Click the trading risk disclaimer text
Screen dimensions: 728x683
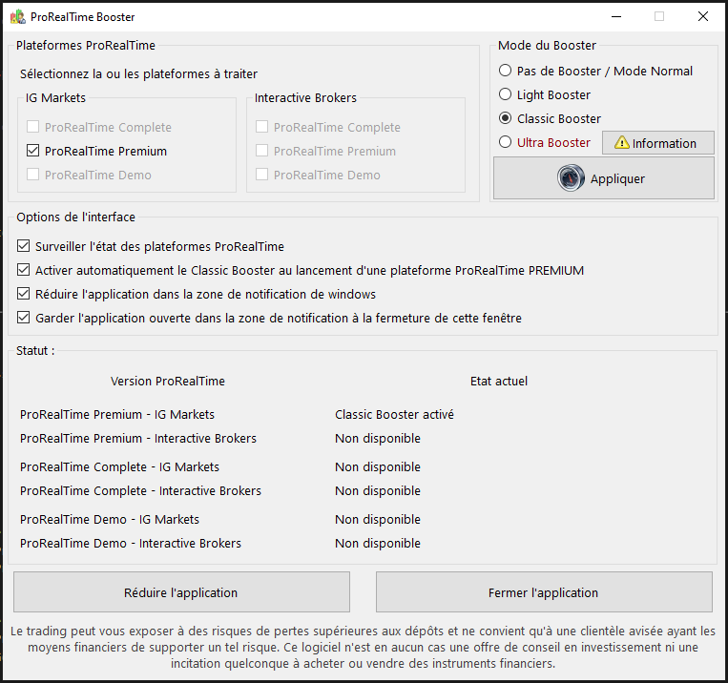pos(364,648)
